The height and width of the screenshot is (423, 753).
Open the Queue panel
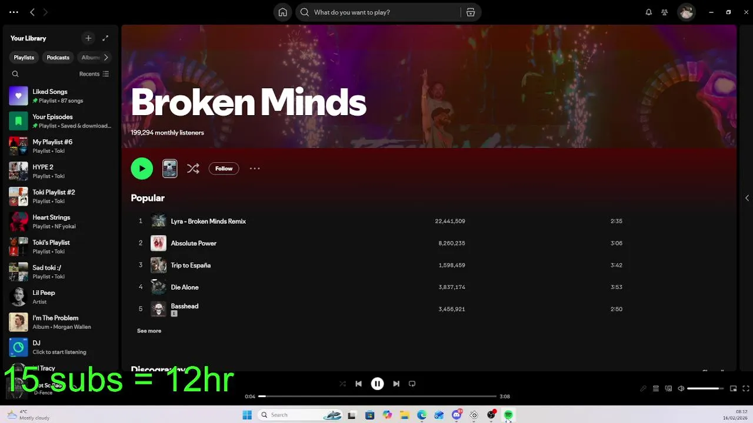656,388
